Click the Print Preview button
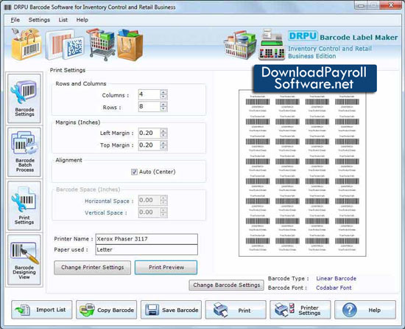The image size is (405, 329). click(x=166, y=268)
